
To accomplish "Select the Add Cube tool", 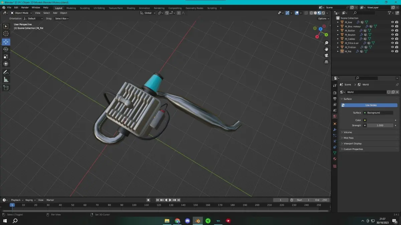I will 6,88.
